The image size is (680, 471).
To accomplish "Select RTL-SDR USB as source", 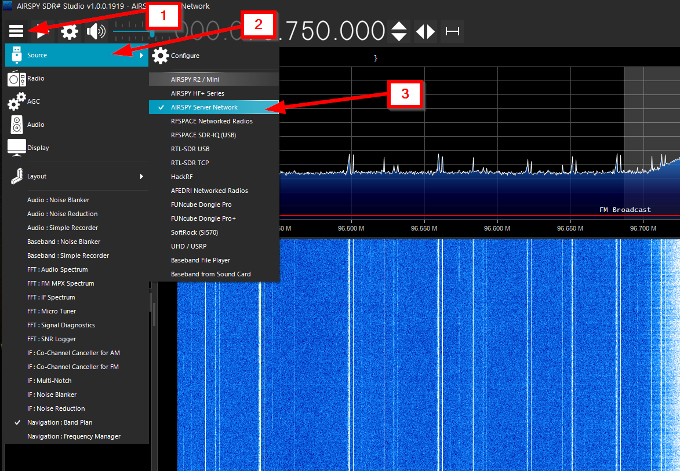I will 191,148.
